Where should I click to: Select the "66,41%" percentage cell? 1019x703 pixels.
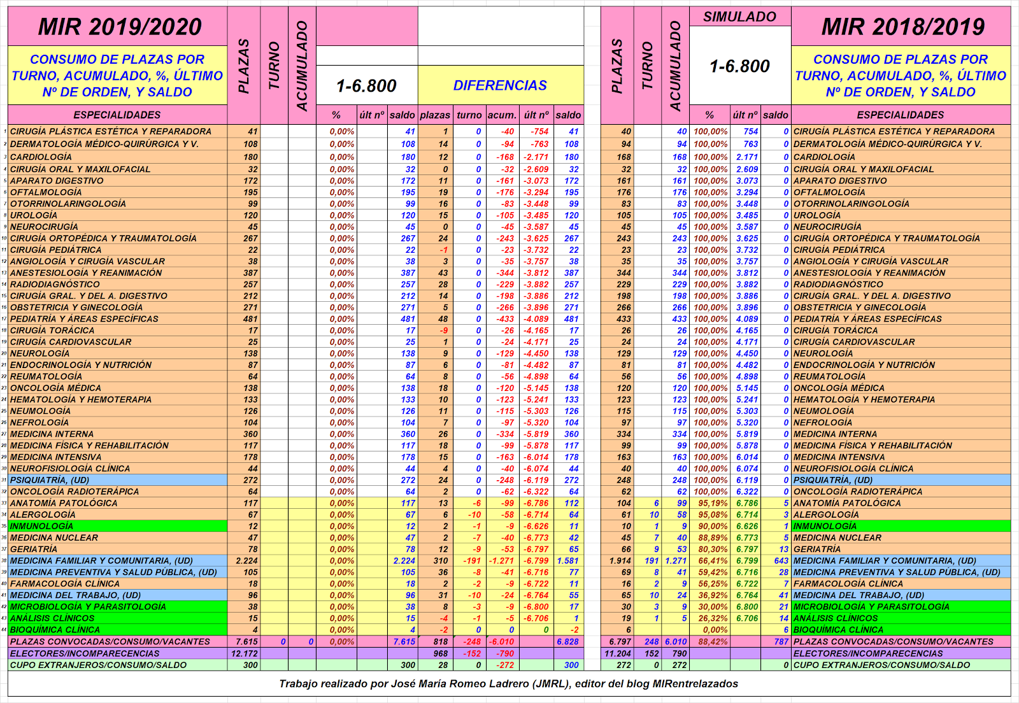(x=710, y=561)
